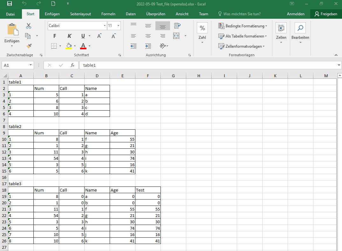Image resolution: width=342 pixels, height=251 pixels.
Task: Align text to middle of cell
Action: click(x=148, y=26)
